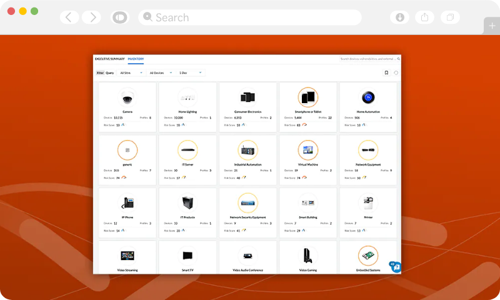
Task: Click the device search input field
Action: coord(367,59)
